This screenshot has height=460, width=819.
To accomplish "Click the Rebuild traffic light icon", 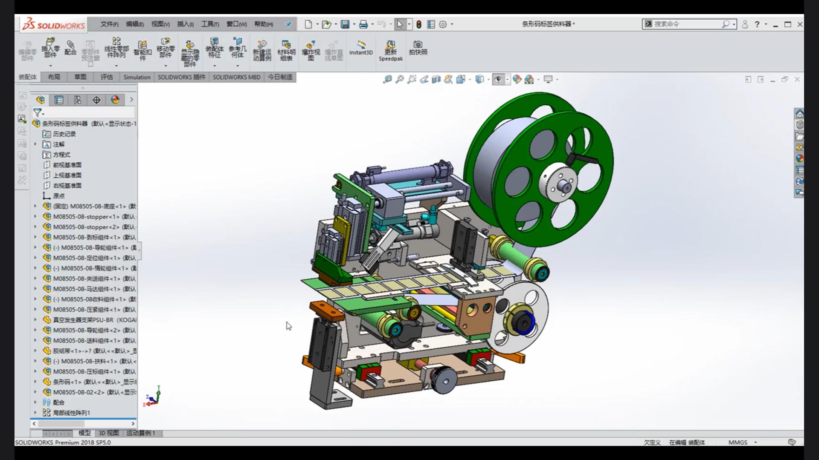I will pos(419,24).
